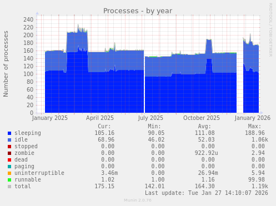Click zombie average value 922.92u
This screenshot has width=276, height=206.
206,153
